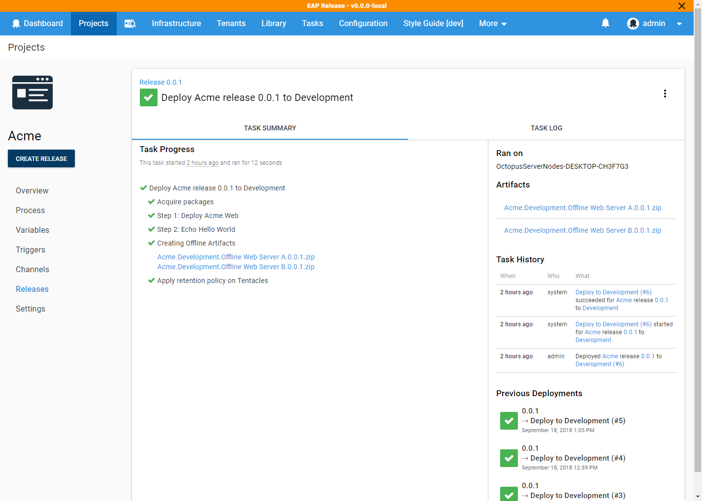
Task: Open the Library section
Action: 274,24
